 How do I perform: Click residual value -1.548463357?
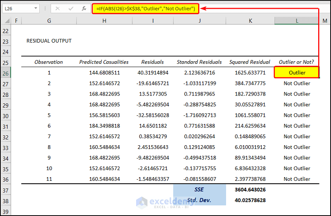[x=153, y=179]
